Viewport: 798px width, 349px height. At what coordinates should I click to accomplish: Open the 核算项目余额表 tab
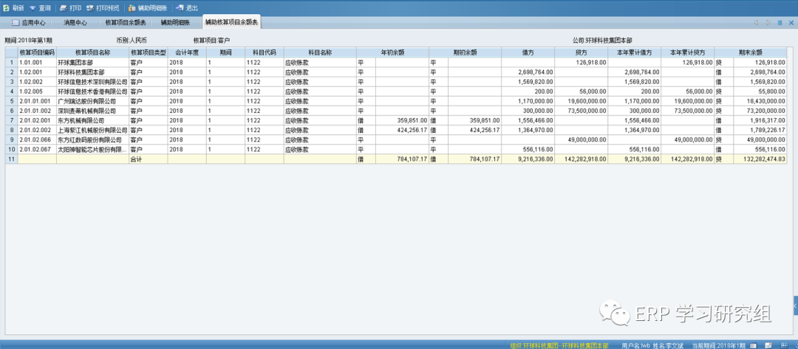point(125,23)
